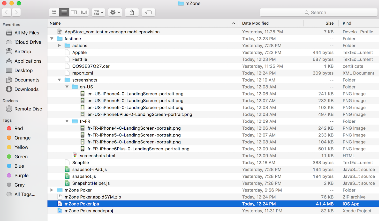379x221 pixels.
Task: Click the Edit Tags toolbar button
Action: [x=148, y=12]
